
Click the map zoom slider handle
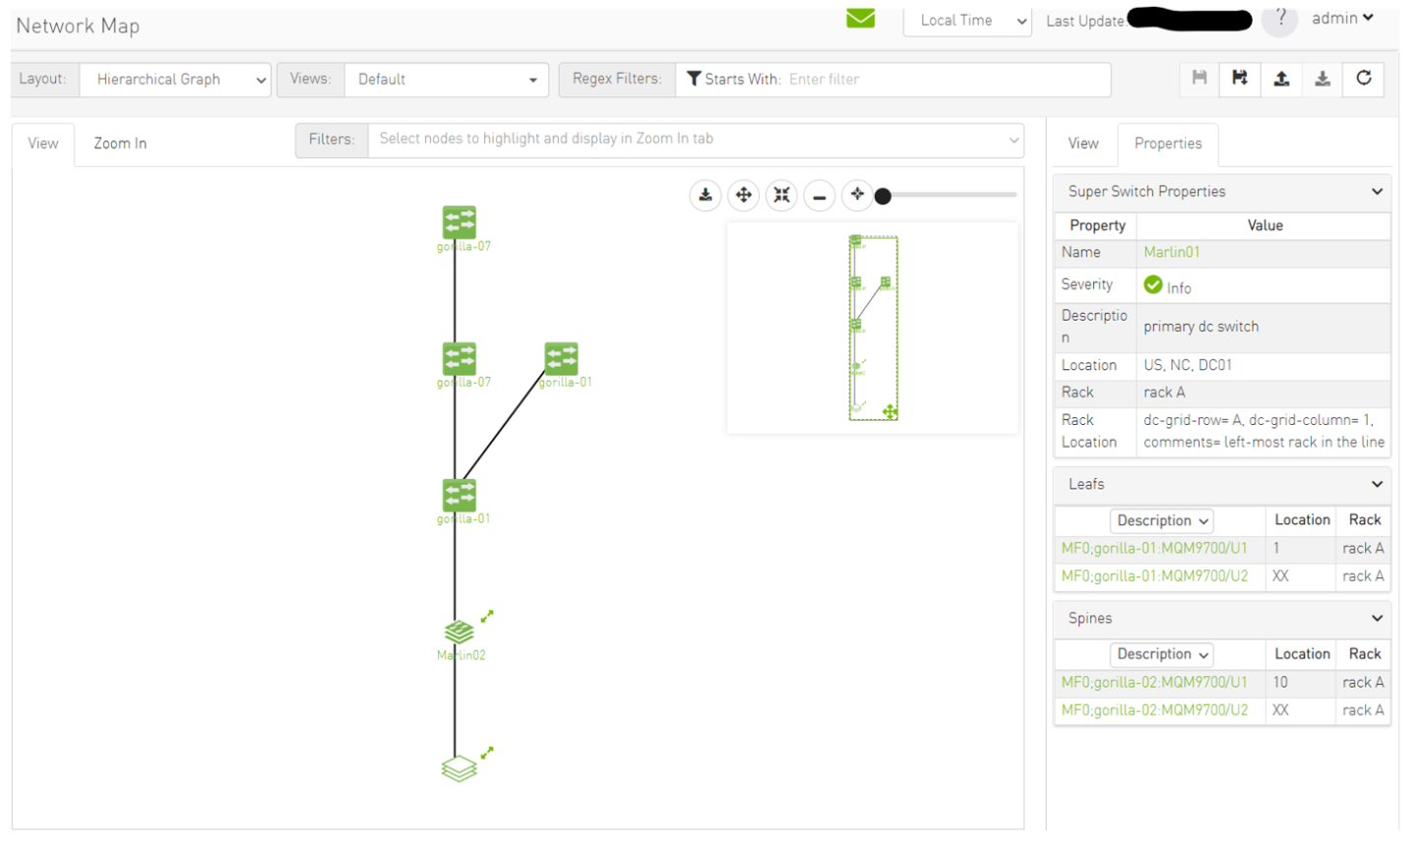click(x=883, y=197)
